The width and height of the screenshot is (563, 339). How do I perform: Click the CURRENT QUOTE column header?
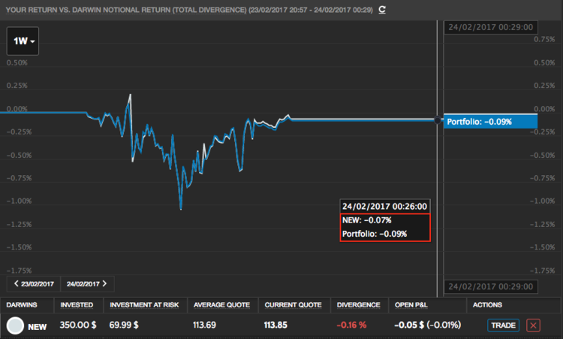[x=293, y=305]
